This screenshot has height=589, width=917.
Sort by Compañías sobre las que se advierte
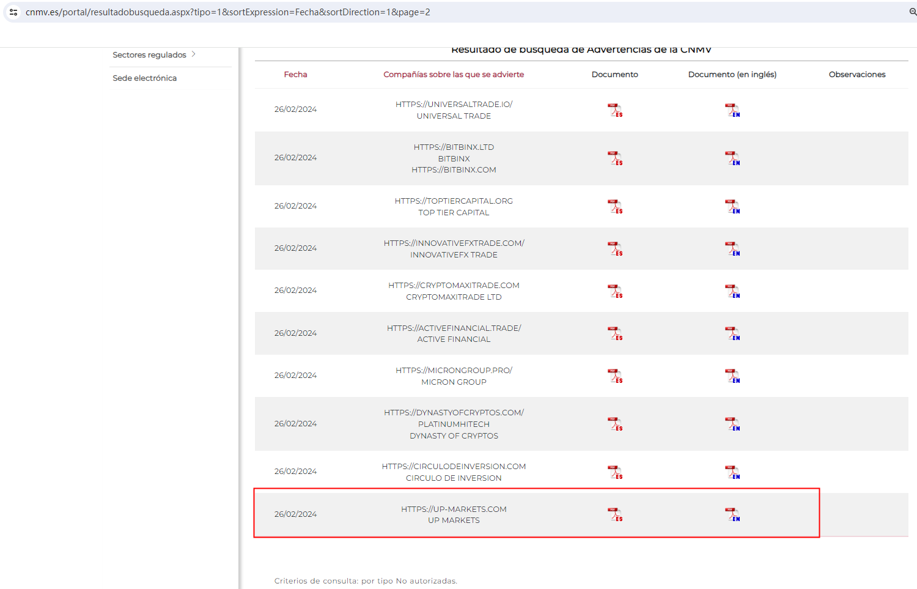tap(454, 75)
